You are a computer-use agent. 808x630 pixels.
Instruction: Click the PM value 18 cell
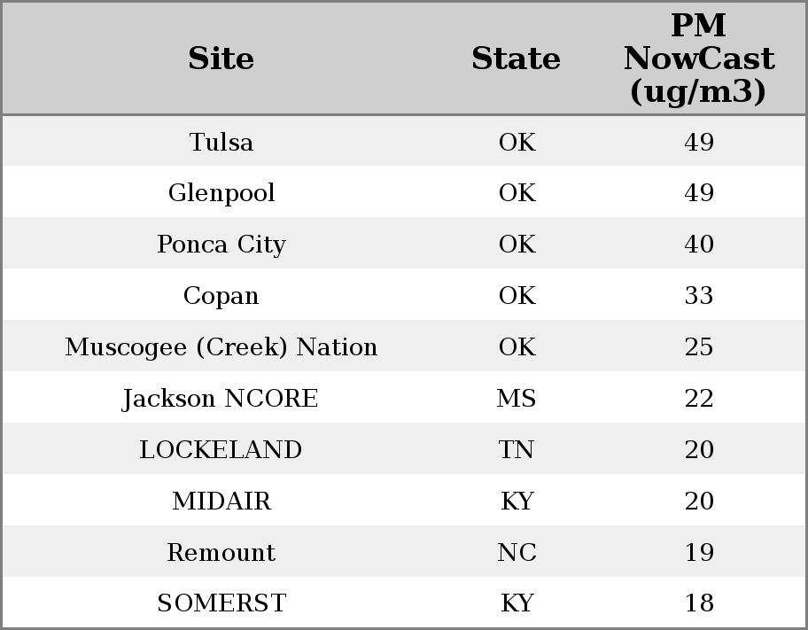pos(699,603)
